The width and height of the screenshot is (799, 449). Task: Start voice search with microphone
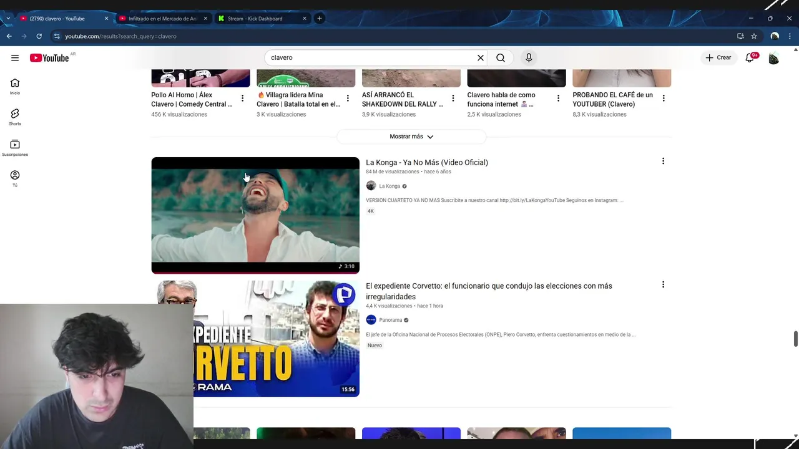pyautogui.click(x=529, y=58)
